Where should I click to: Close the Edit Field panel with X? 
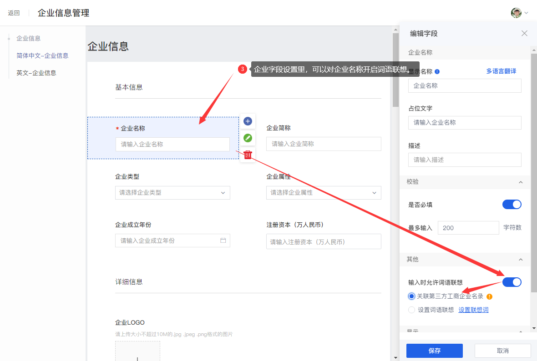tap(524, 33)
